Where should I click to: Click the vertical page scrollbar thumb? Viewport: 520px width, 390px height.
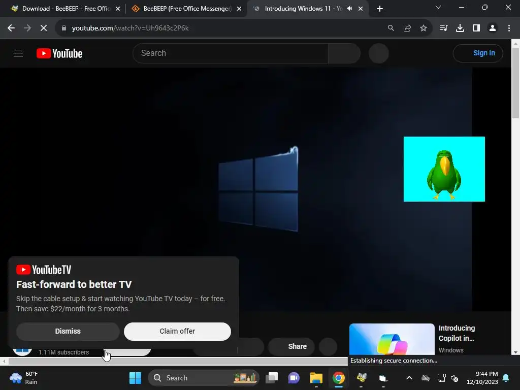[515, 83]
